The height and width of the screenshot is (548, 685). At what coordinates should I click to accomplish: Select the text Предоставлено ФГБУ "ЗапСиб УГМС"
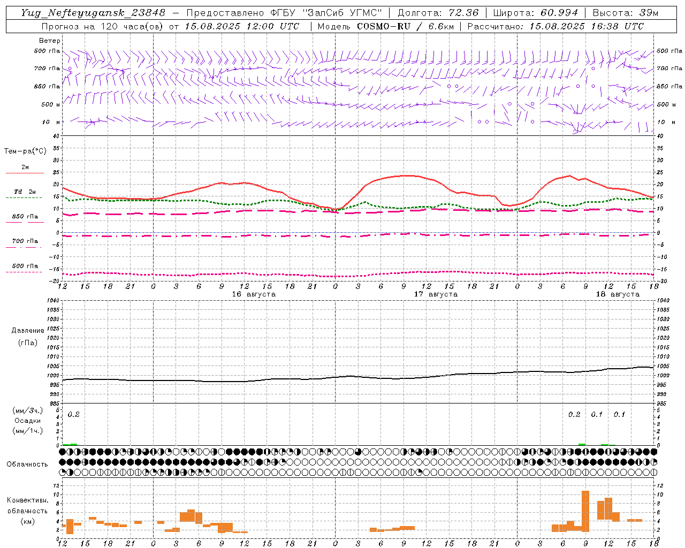(284, 13)
